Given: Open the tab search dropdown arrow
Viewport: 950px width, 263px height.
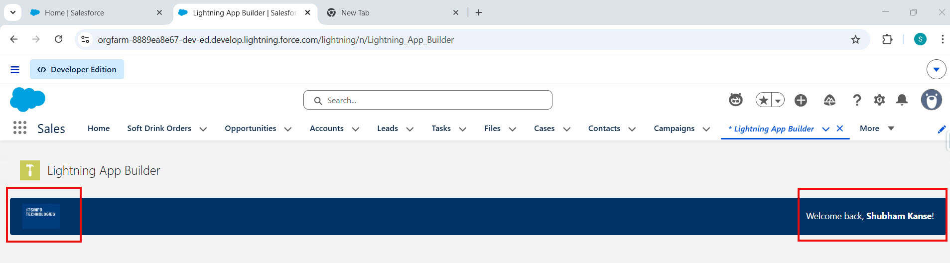Looking at the screenshot, I should [x=13, y=12].
